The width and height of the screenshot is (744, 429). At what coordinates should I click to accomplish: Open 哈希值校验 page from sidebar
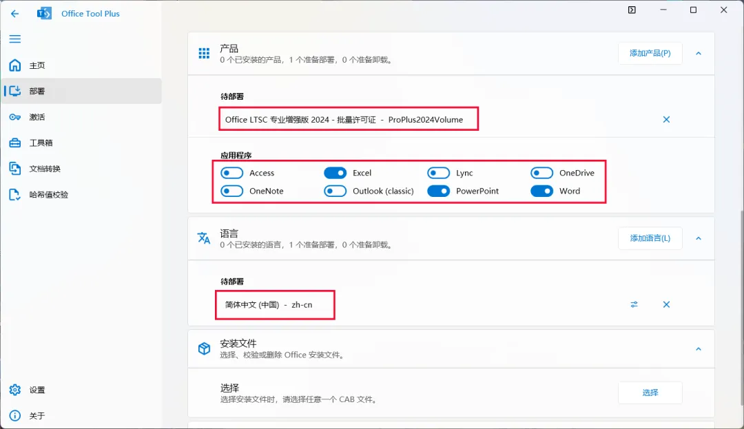pyautogui.click(x=81, y=194)
